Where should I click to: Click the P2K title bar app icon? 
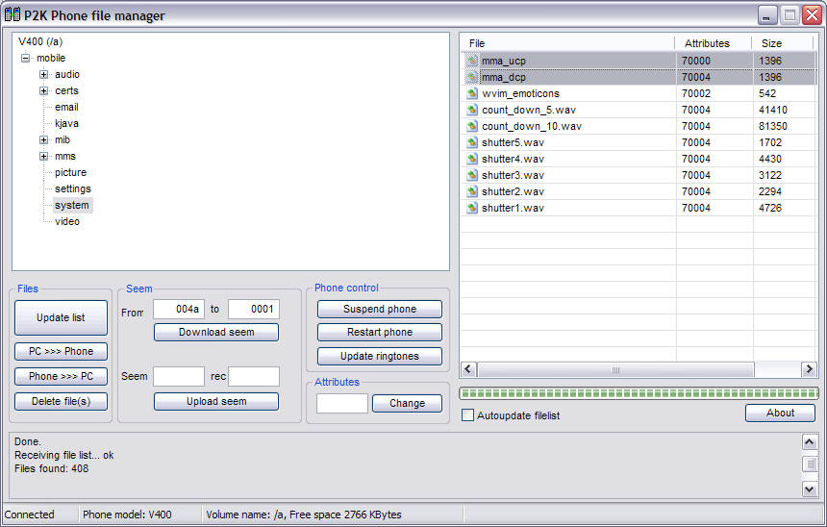click(x=13, y=15)
